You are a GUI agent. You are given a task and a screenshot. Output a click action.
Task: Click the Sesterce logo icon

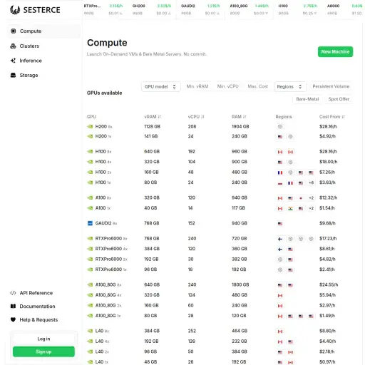[x=15, y=10]
